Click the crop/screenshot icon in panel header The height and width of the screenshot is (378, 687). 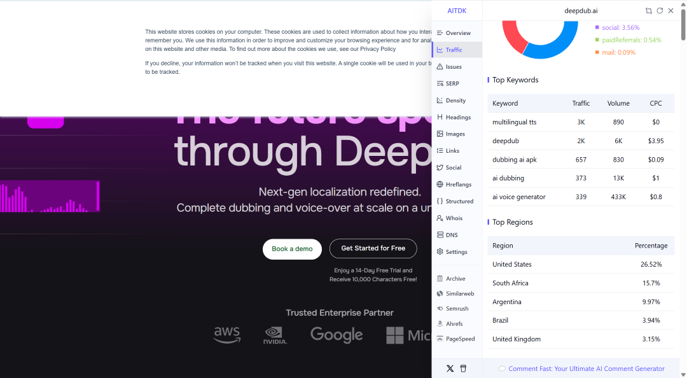click(x=648, y=11)
